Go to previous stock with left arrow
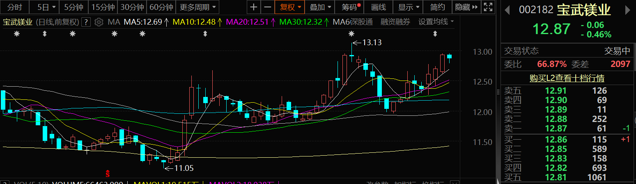Image resolution: width=636 pixels, height=184 pixels. [x=508, y=9]
